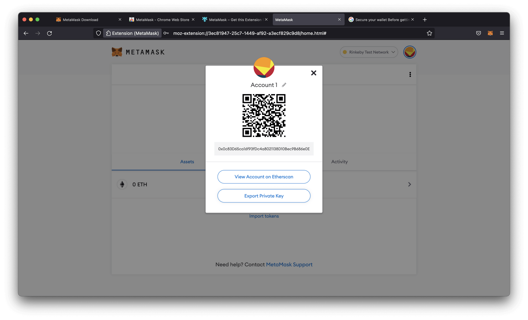Screen dimensions: 528x320
Task: Click the account identicon avatar icon
Action: tap(409, 52)
